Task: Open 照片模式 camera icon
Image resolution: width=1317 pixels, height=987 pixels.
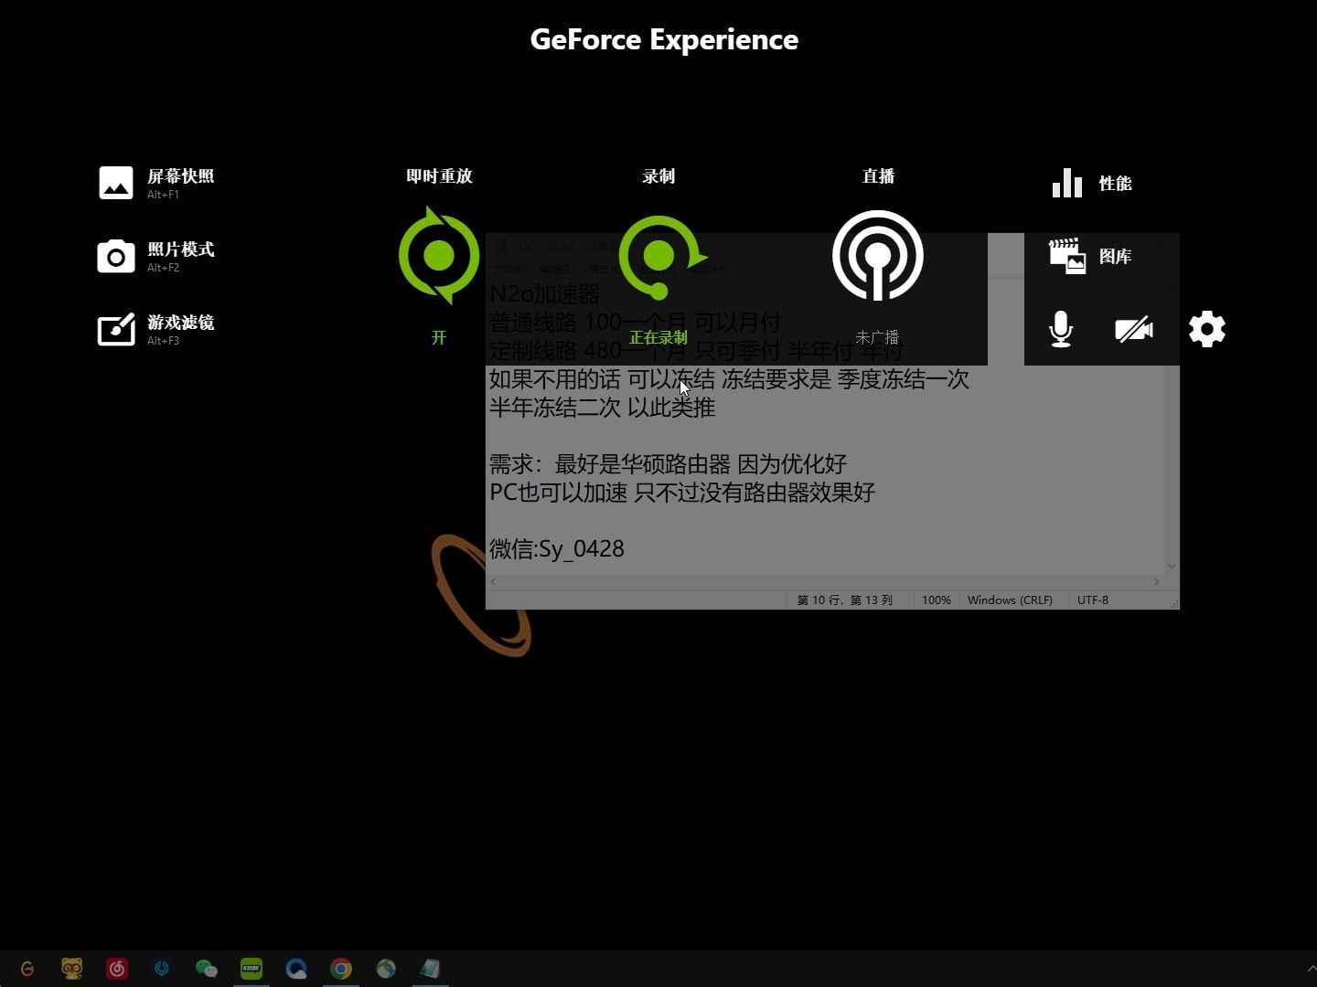Action: (116, 257)
